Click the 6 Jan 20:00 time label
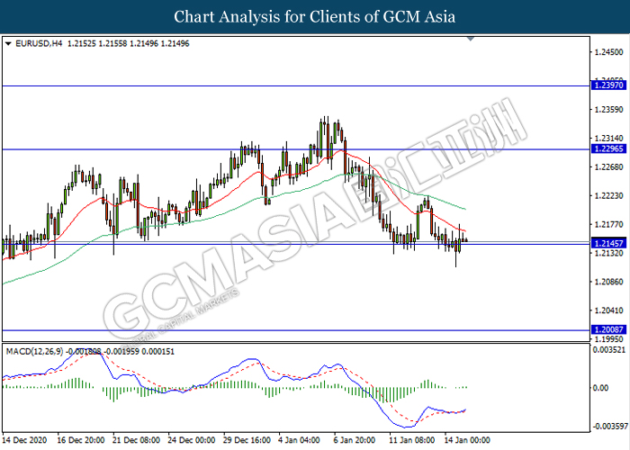This screenshot has height=450, width=630. pos(355,440)
